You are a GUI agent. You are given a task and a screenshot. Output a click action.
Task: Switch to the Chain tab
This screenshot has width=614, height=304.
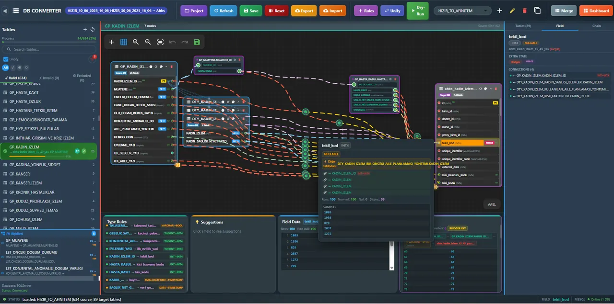pos(596,26)
